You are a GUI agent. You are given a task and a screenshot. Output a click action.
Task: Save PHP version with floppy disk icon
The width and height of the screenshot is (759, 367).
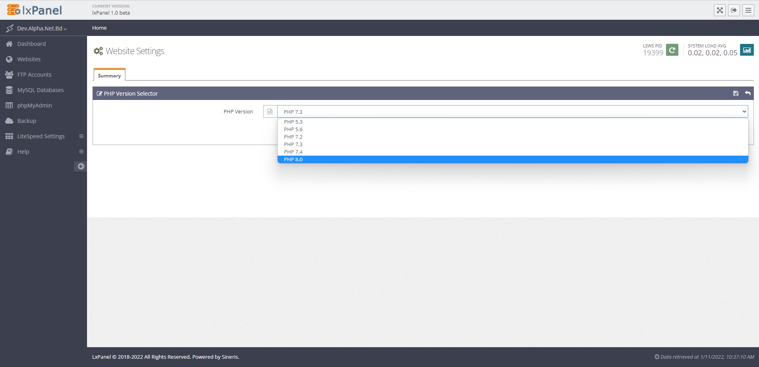coord(736,93)
